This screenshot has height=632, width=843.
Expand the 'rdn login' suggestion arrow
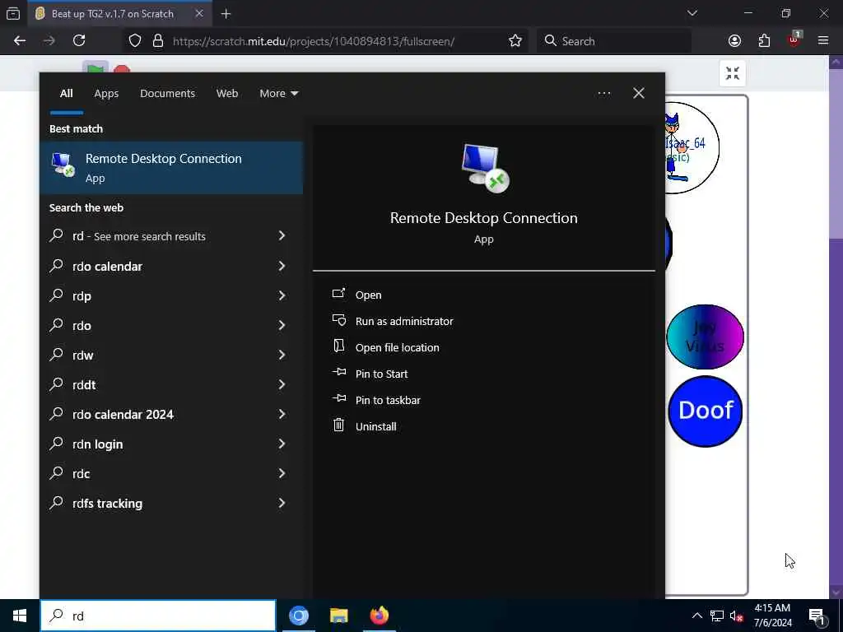pos(282,444)
